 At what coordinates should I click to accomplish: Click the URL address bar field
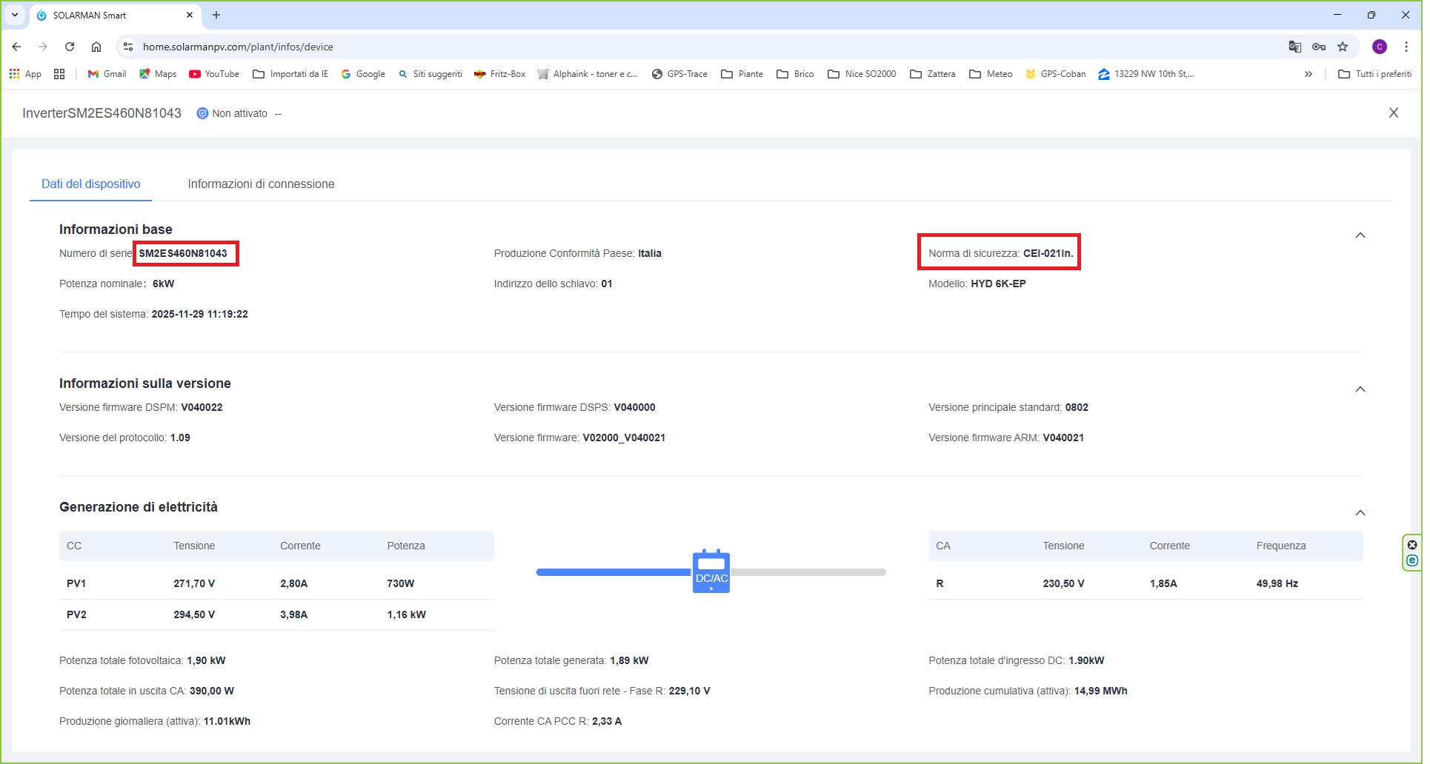(x=667, y=47)
